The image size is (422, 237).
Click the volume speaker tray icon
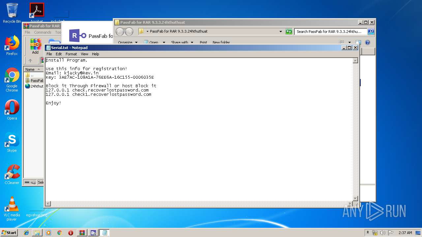[x=383, y=233]
